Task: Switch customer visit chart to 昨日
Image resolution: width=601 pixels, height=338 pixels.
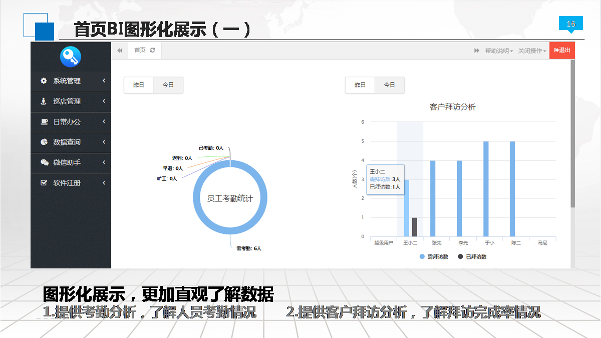Action: pos(360,85)
